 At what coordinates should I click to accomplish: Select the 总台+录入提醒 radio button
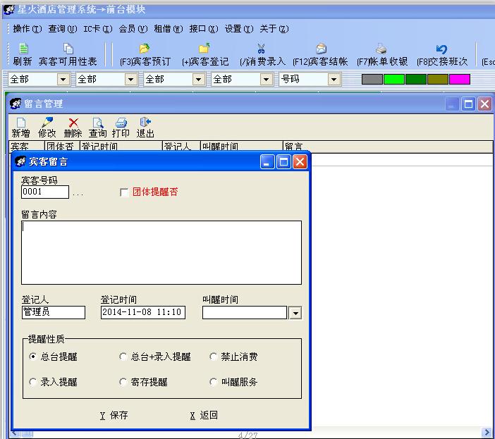[123, 357]
